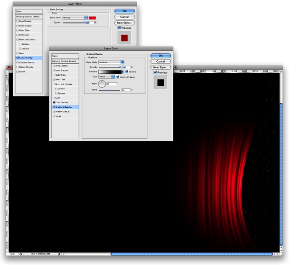
Task: Uncheck the Color Overlay checkbox in the back dialog
Action: click(18, 58)
